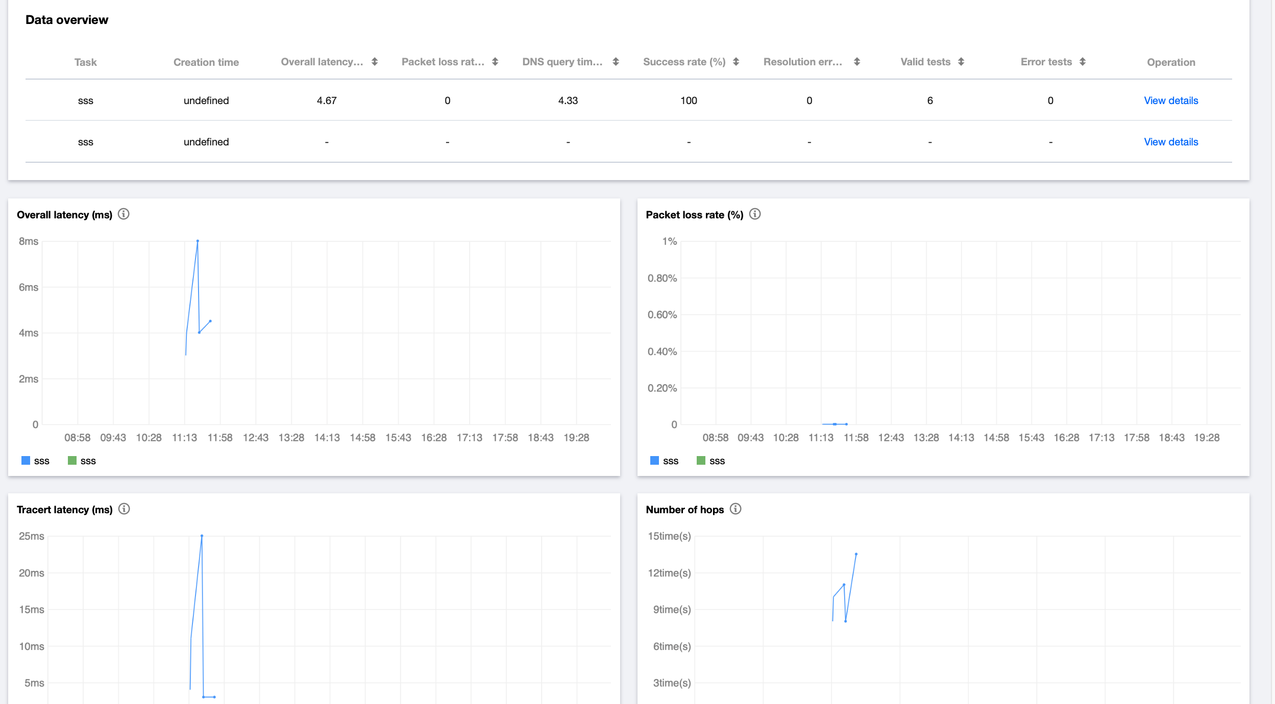Click the Number of hops info icon

click(735, 509)
